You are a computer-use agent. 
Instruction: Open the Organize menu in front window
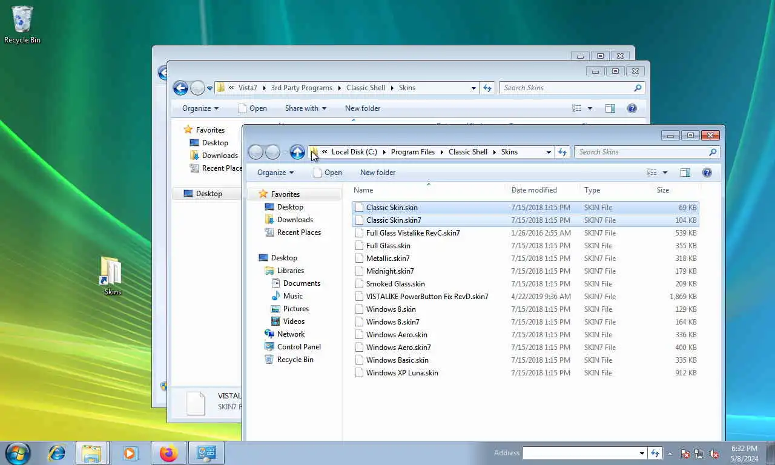pyautogui.click(x=275, y=173)
